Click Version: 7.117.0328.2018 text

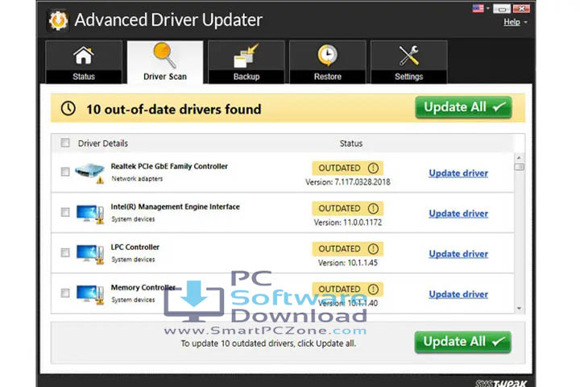click(x=348, y=182)
